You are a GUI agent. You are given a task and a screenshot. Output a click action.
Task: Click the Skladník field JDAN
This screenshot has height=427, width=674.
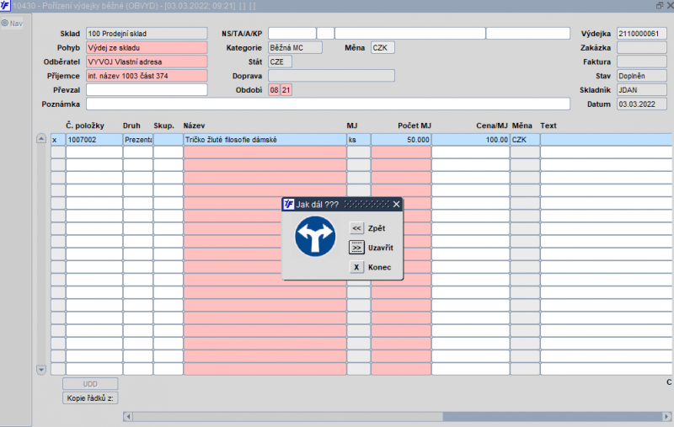point(642,90)
